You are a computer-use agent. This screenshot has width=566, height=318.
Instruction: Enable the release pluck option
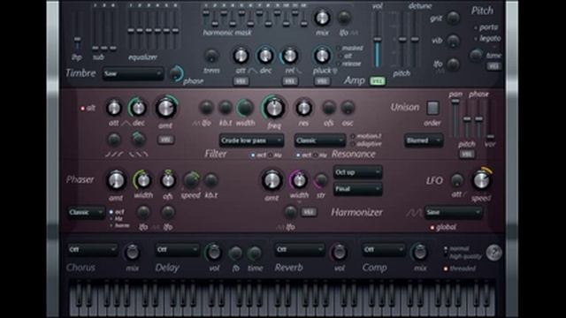tap(349, 64)
